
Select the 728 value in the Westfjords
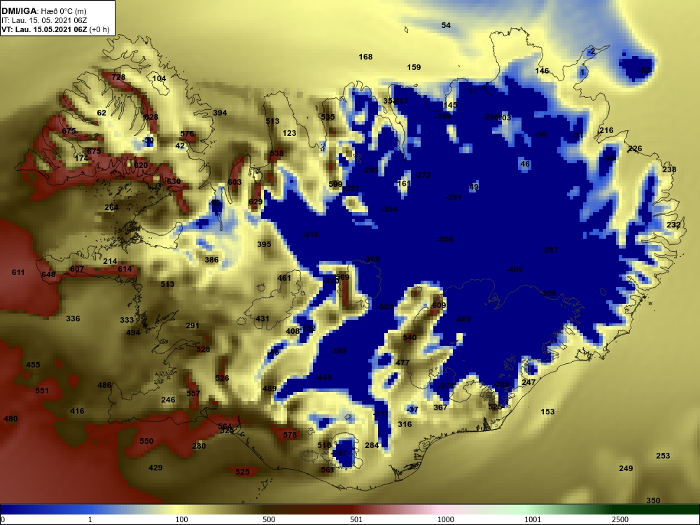pos(118,77)
